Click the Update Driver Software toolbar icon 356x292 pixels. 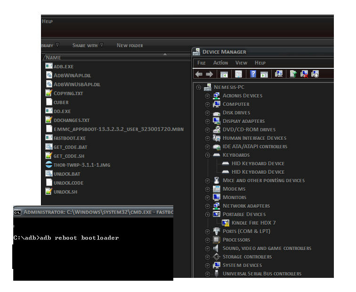click(x=293, y=74)
